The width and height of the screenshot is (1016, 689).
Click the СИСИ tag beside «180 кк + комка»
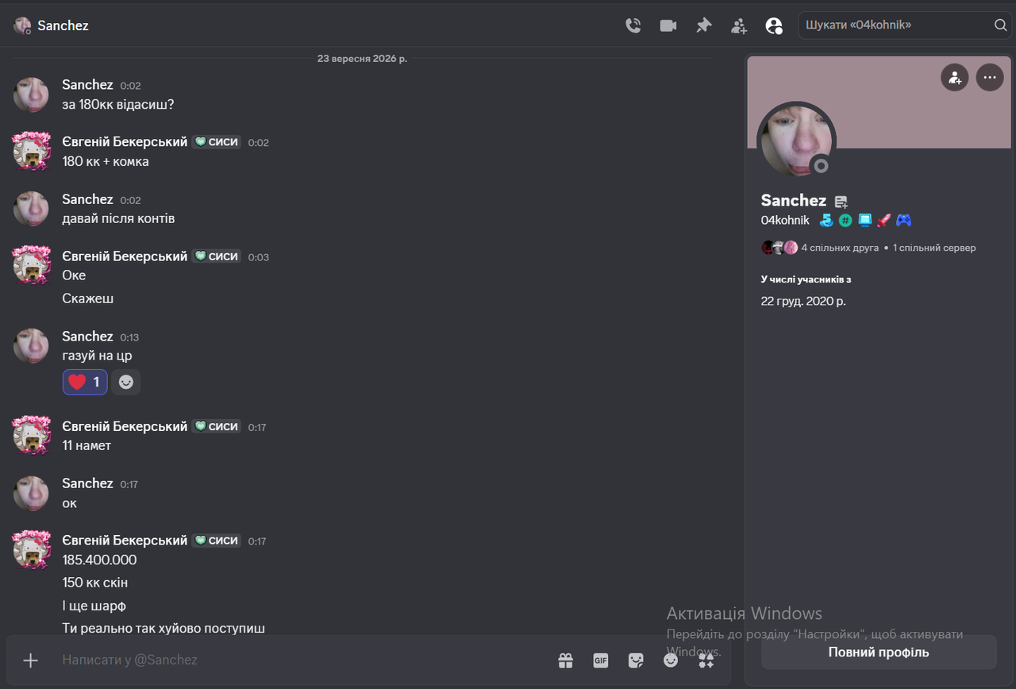click(216, 142)
